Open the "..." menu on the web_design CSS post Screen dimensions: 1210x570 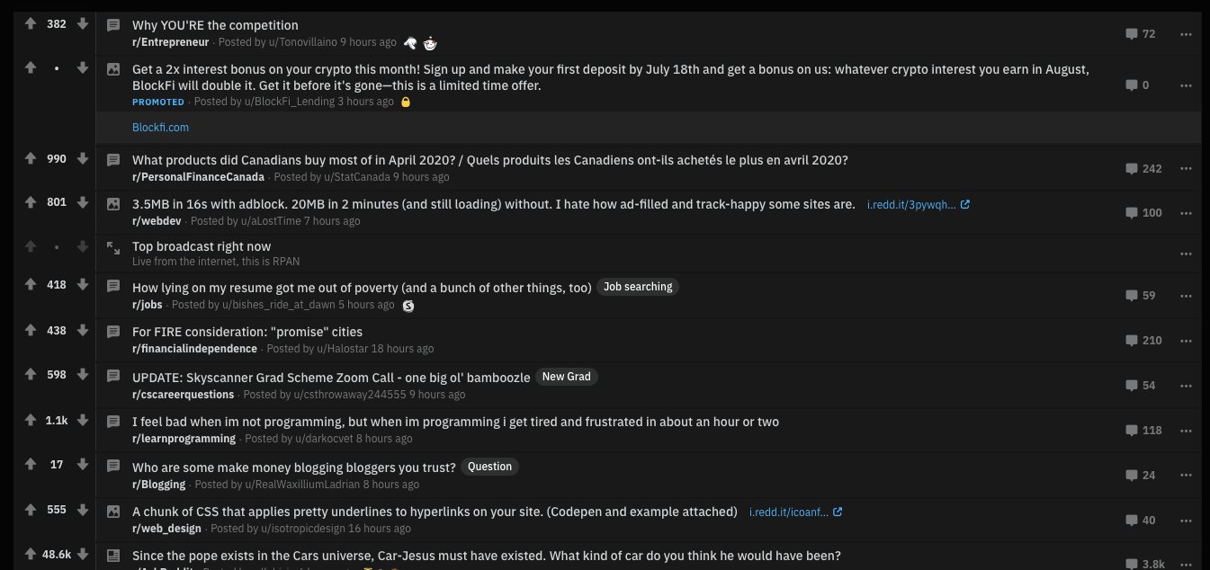tap(1186, 520)
